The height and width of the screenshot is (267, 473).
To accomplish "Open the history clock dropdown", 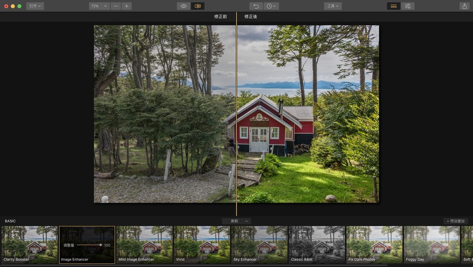I will (271, 6).
